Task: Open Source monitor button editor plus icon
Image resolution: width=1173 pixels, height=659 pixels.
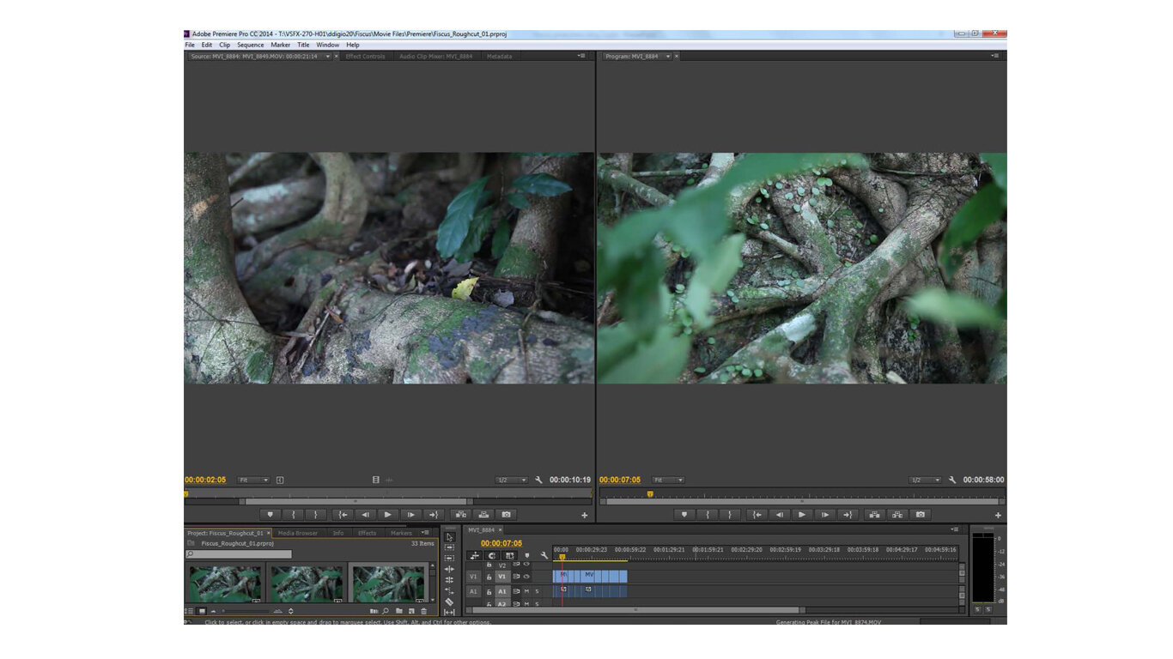Action: pyautogui.click(x=585, y=516)
